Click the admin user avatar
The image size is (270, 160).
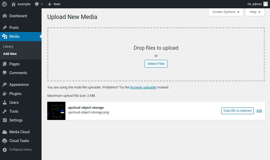pyautogui.click(x=266, y=4)
